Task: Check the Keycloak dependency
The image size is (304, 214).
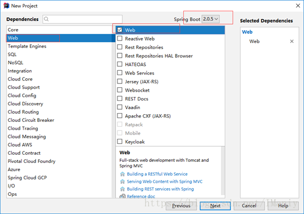Action: click(x=120, y=142)
